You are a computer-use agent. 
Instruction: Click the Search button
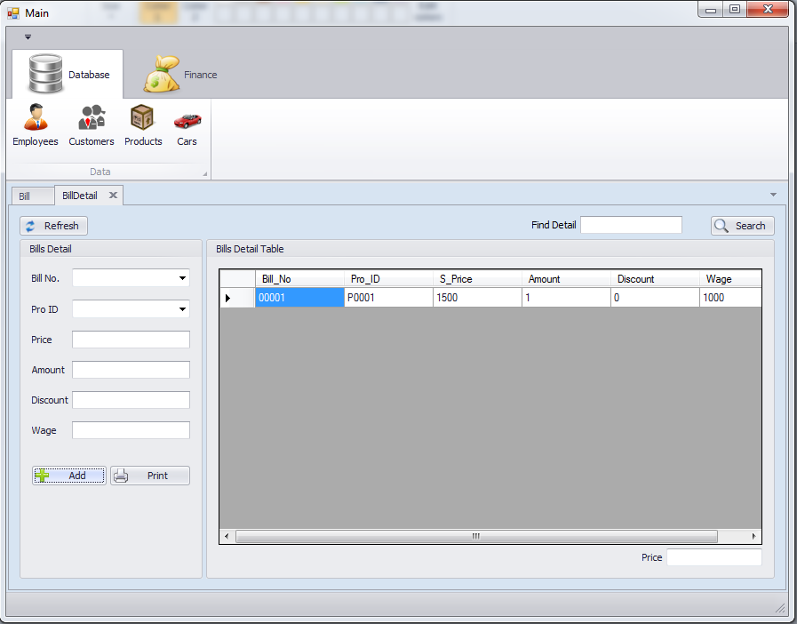[x=742, y=226]
